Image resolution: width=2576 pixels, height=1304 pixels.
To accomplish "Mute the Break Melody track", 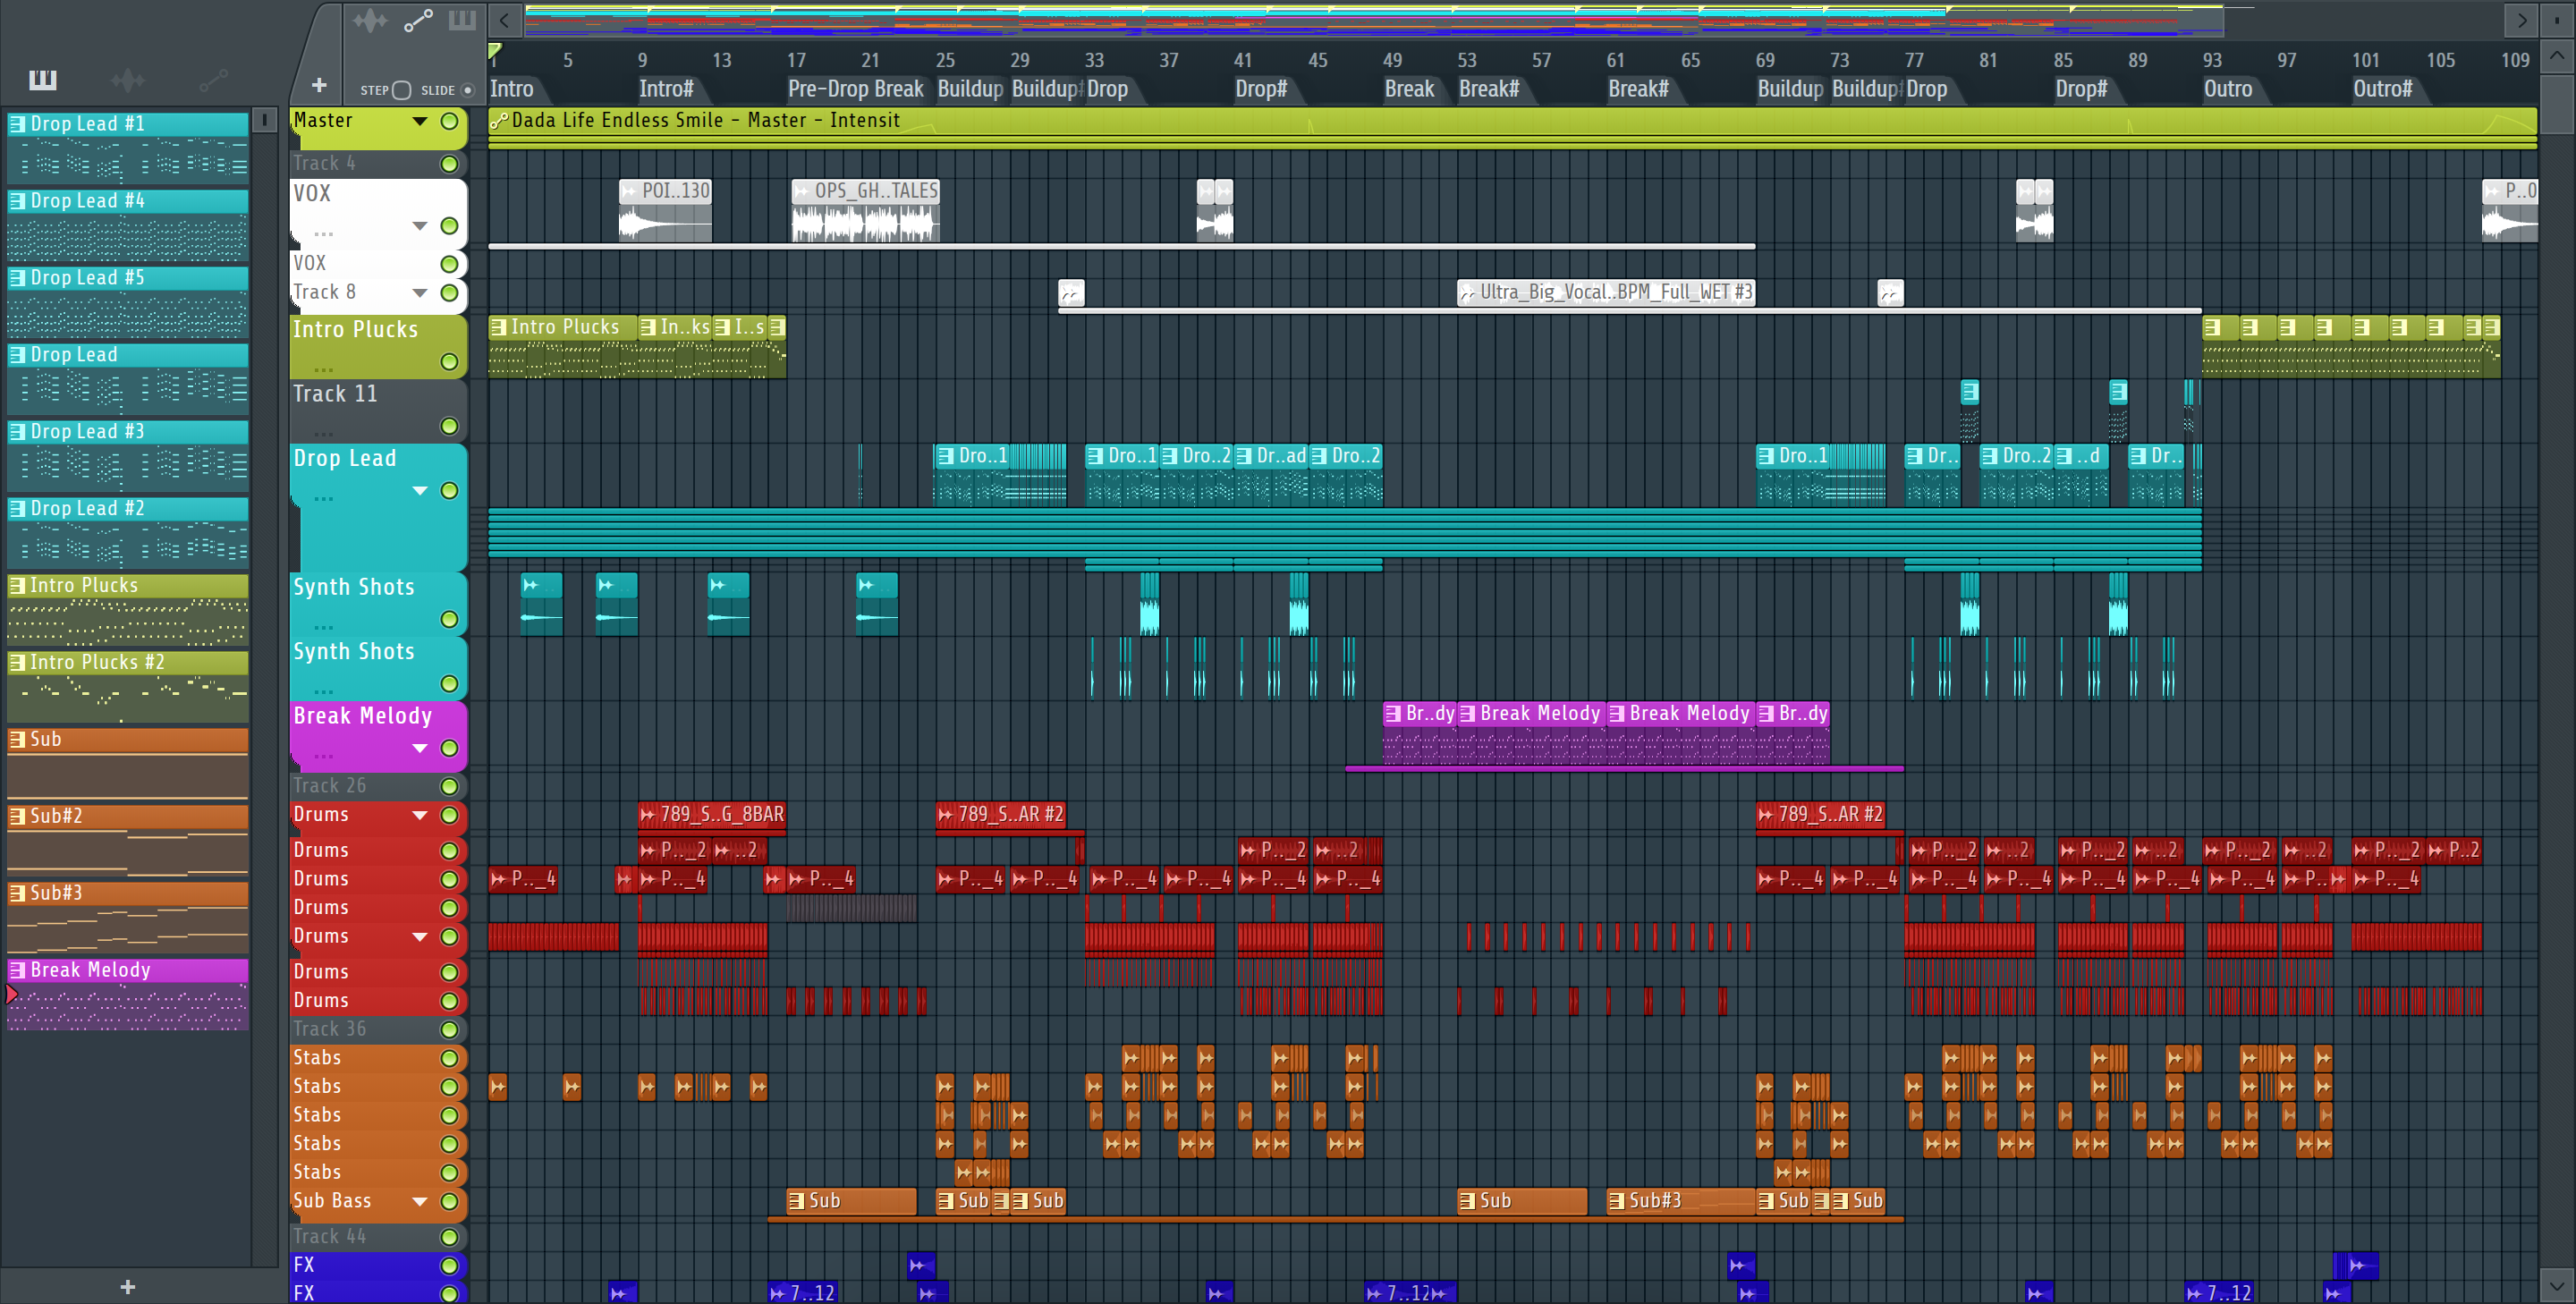I will click(450, 748).
